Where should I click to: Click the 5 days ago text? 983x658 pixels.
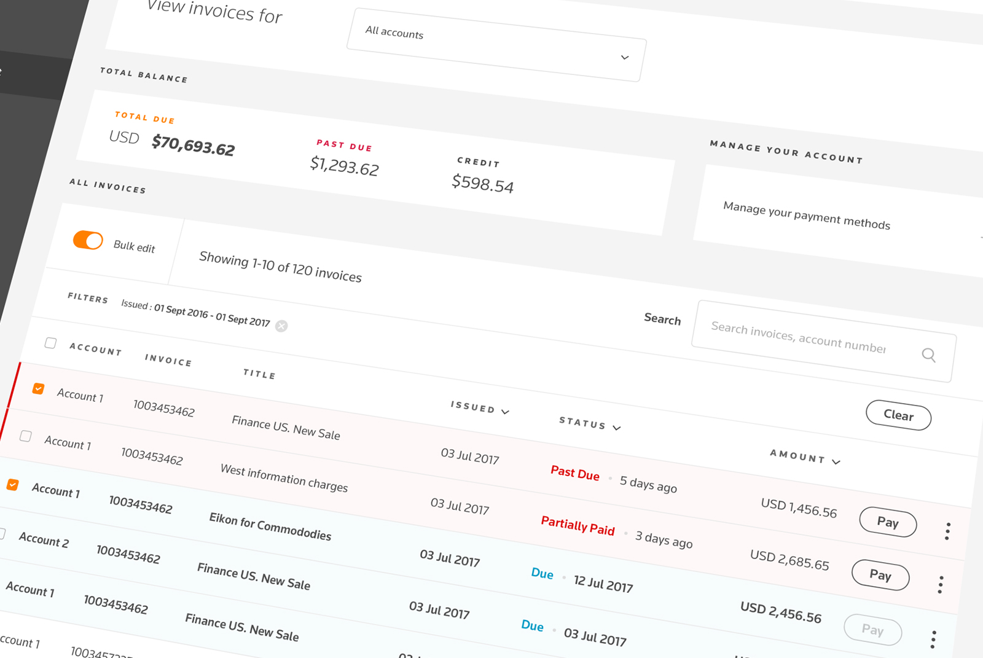[648, 484]
